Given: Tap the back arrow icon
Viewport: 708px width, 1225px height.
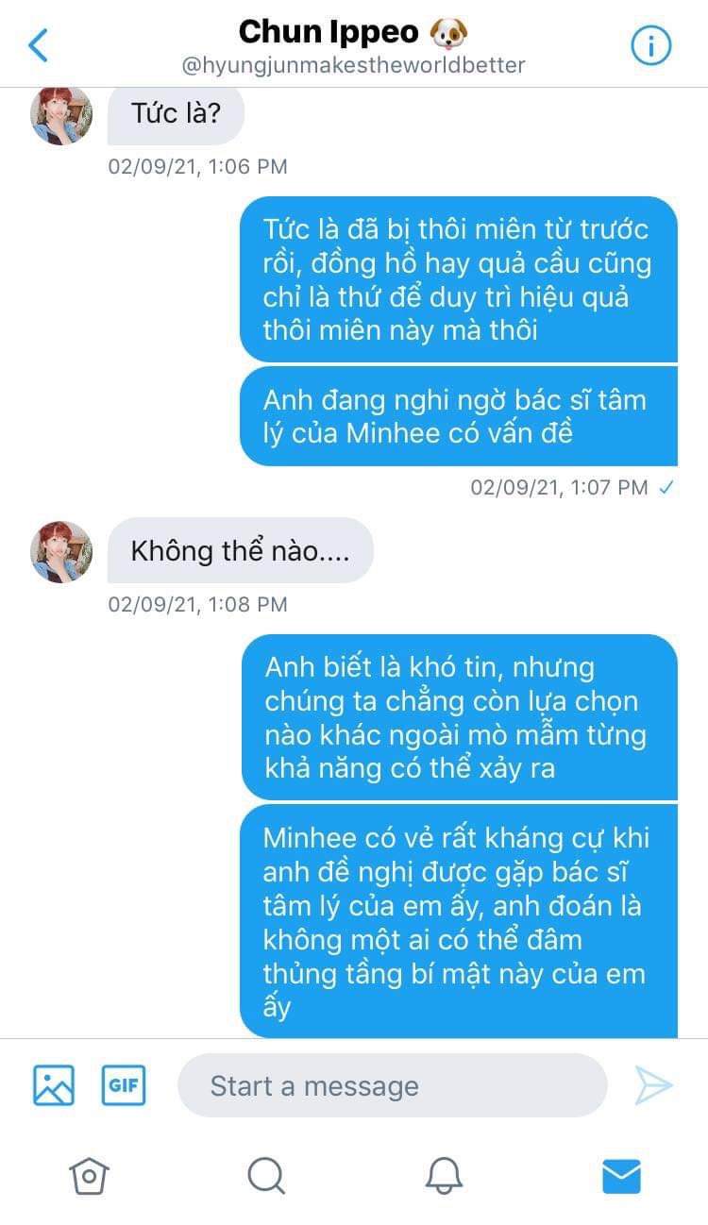Looking at the screenshot, I should (x=39, y=44).
